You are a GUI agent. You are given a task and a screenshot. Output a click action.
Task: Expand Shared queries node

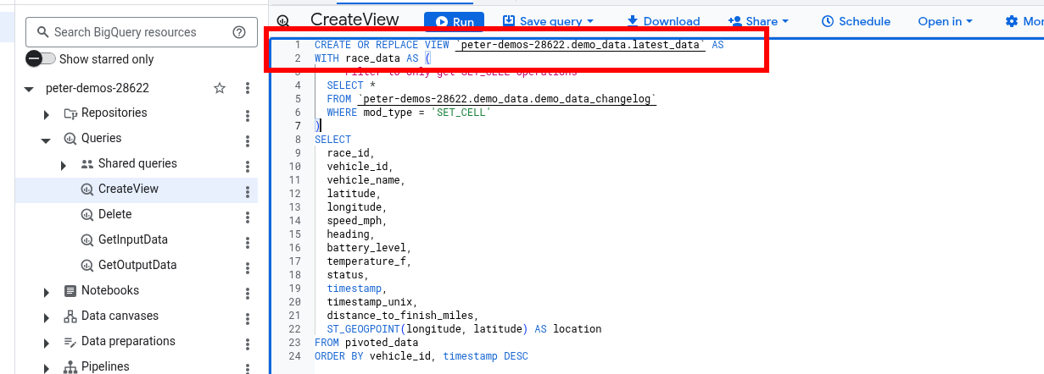(x=64, y=164)
